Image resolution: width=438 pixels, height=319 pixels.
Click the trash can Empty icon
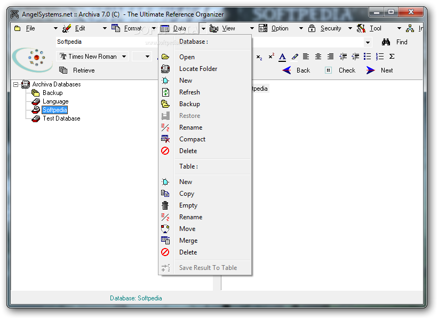pyautogui.click(x=165, y=205)
